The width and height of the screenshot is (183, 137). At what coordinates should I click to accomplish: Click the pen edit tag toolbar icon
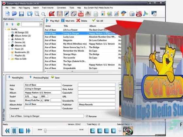pyautogui.click(x=67, y=14)
